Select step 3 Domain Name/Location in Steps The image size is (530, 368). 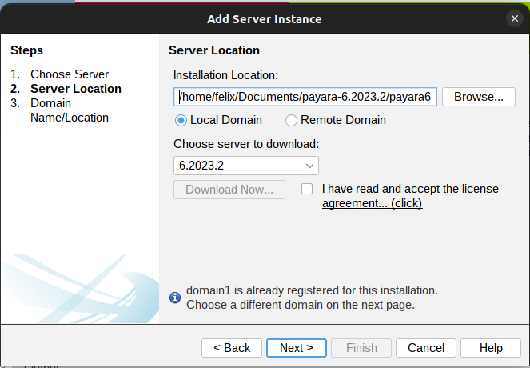pyautogui.click(x=69, y=110)
